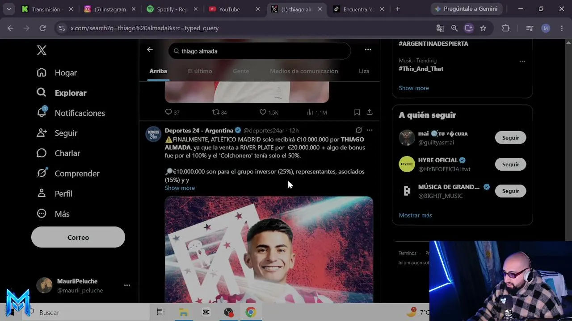Switch to YouTube browser tab
The image size is (572, 321).
(235, 9)
